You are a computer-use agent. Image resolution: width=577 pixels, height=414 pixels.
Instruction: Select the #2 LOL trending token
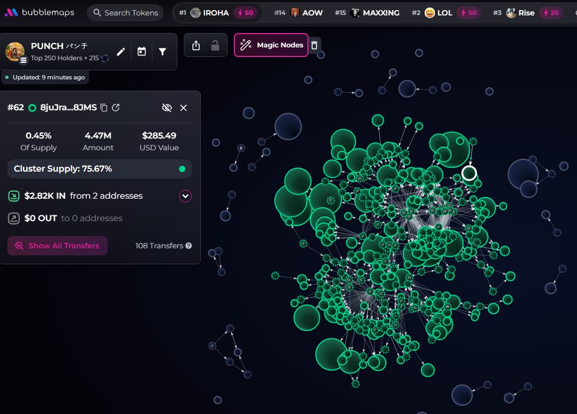(444, 13)
